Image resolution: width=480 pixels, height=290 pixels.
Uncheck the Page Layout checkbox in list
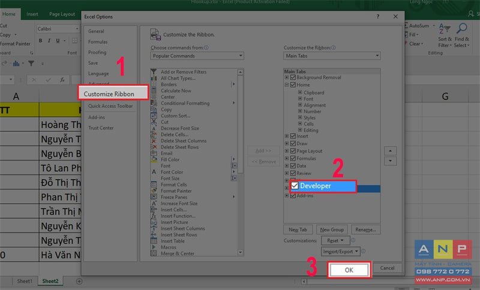[293, 151]
